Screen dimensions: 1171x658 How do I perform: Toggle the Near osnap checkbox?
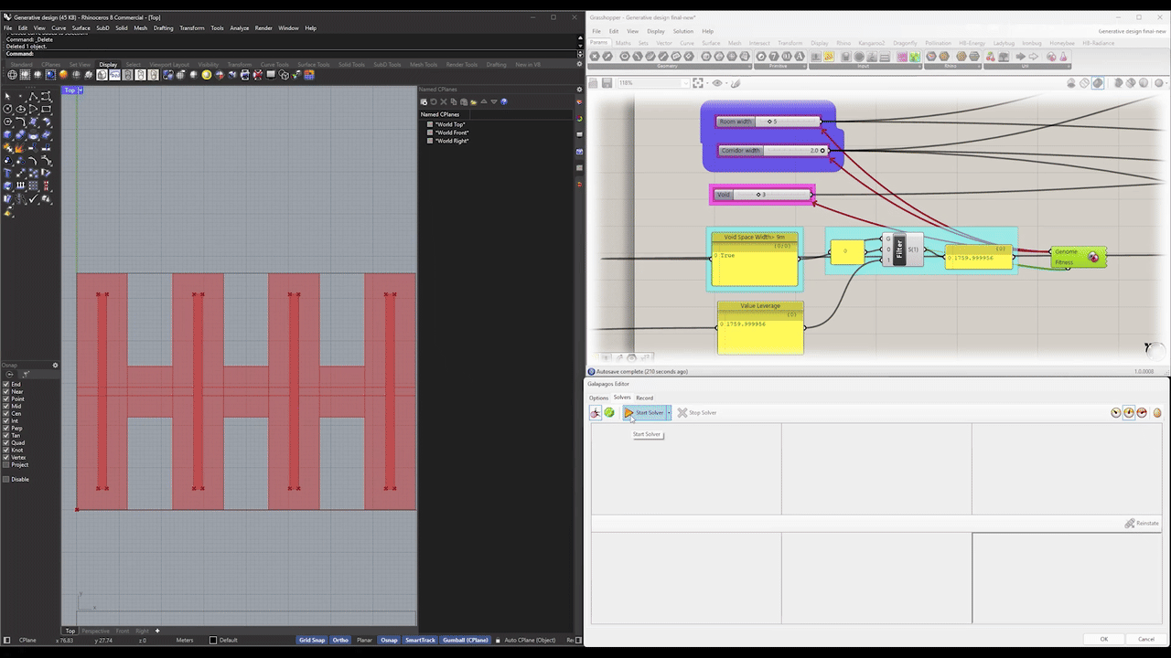pos(6,392)
